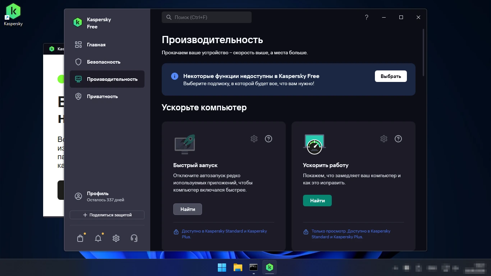Viewport: 491px width, 276px height.
Task: Click lock icon under Ускорить работу card
Action: [x=306, y=232]
